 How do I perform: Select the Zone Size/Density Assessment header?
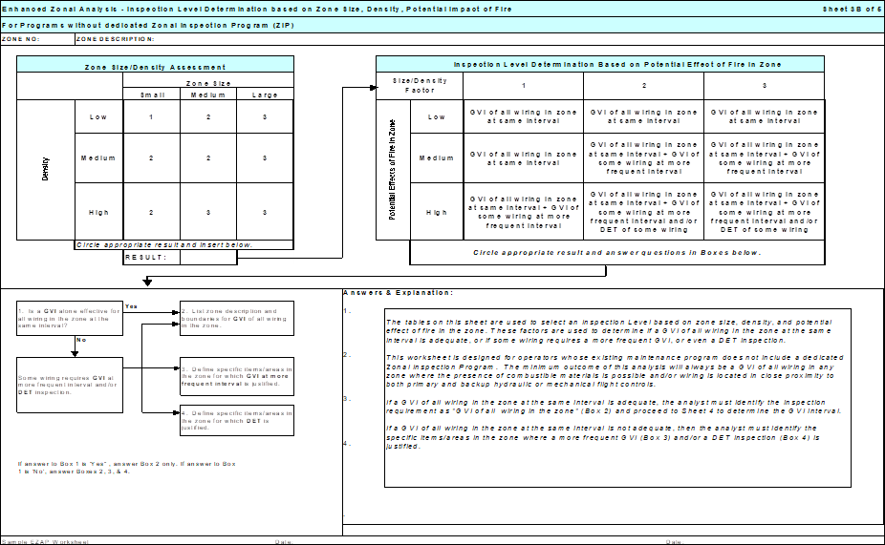[156, 67]
